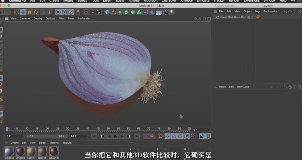Open the Light object icon
This screenshot has height=160, width=302.
pos(171,12)
